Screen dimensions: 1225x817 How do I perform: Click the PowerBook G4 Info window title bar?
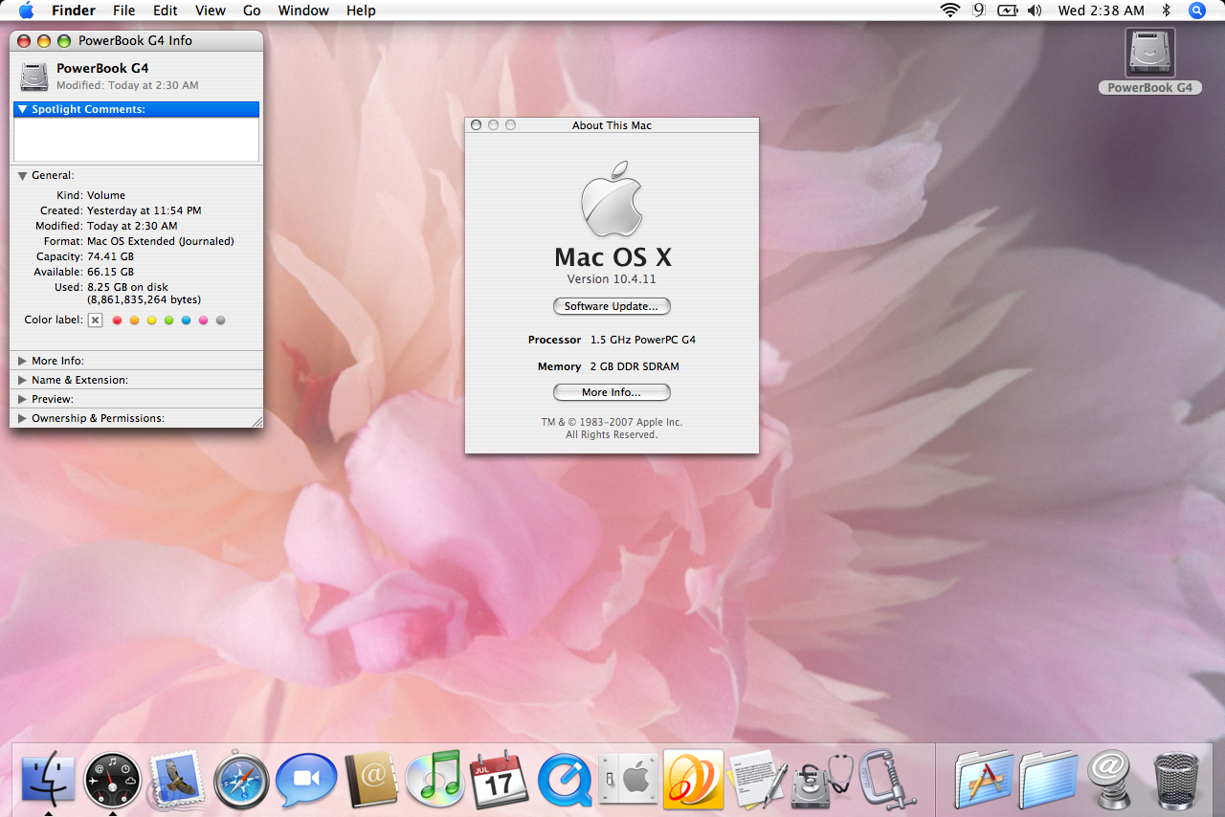coord(136,40)
